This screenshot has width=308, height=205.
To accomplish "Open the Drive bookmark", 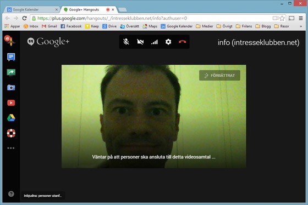I will pos(109,26).
